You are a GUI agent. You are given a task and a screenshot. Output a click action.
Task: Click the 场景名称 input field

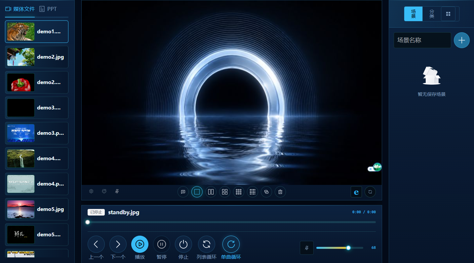422,40
